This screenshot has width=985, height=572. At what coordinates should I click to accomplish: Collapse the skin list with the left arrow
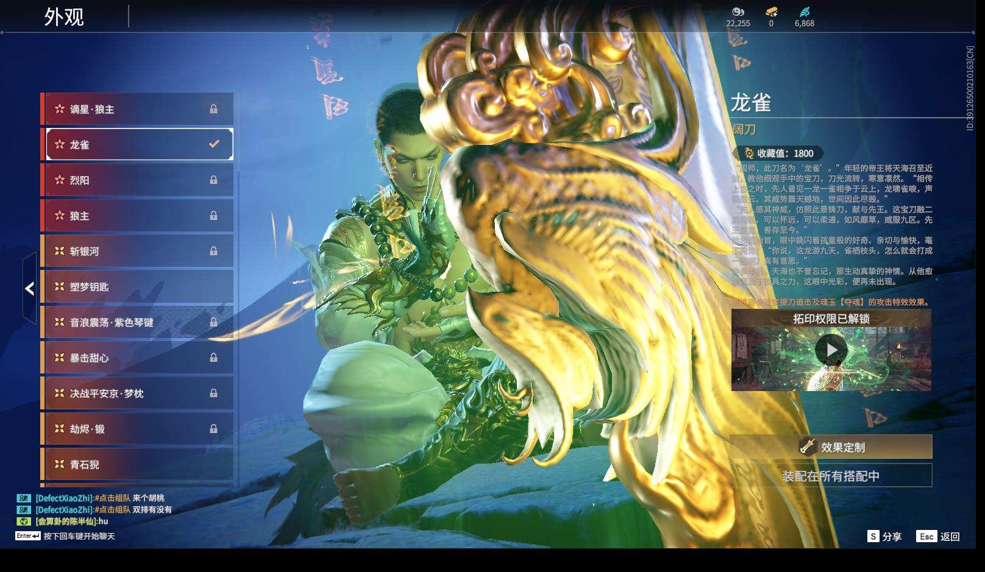click(29, 288)
